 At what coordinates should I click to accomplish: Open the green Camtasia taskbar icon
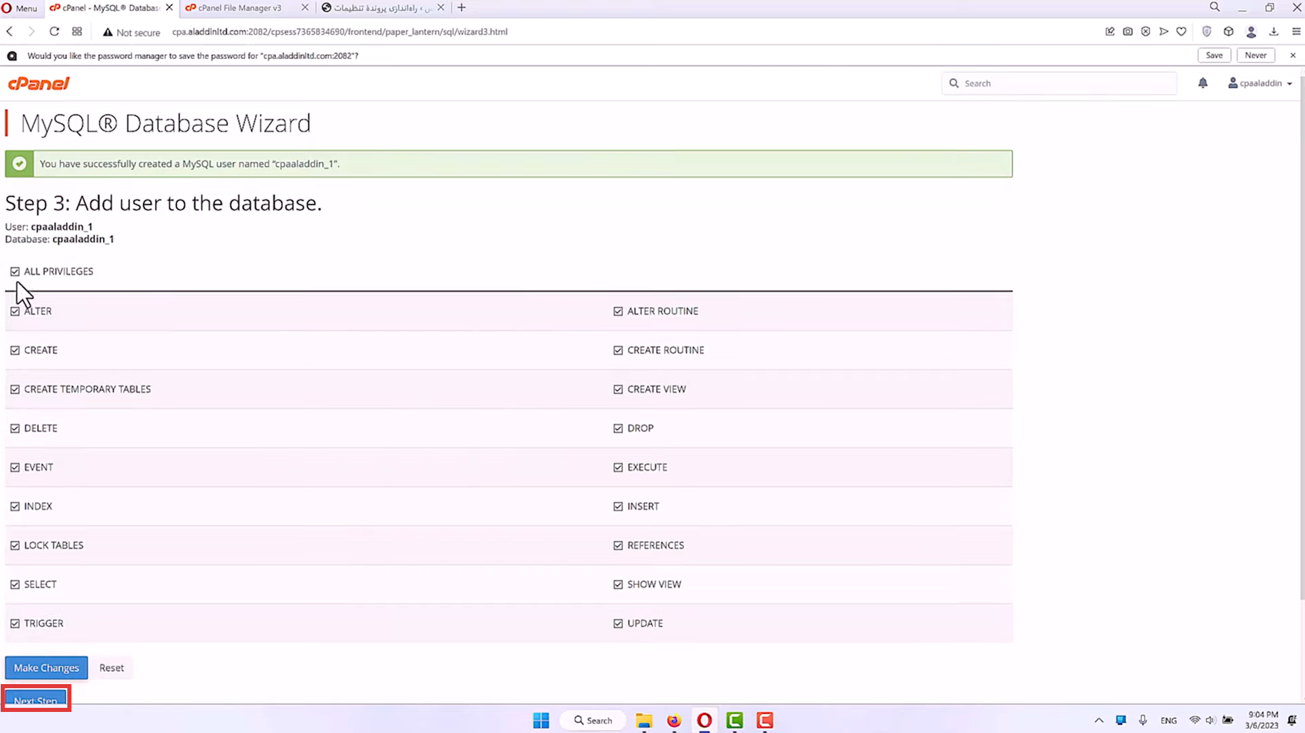pos(734,720)
